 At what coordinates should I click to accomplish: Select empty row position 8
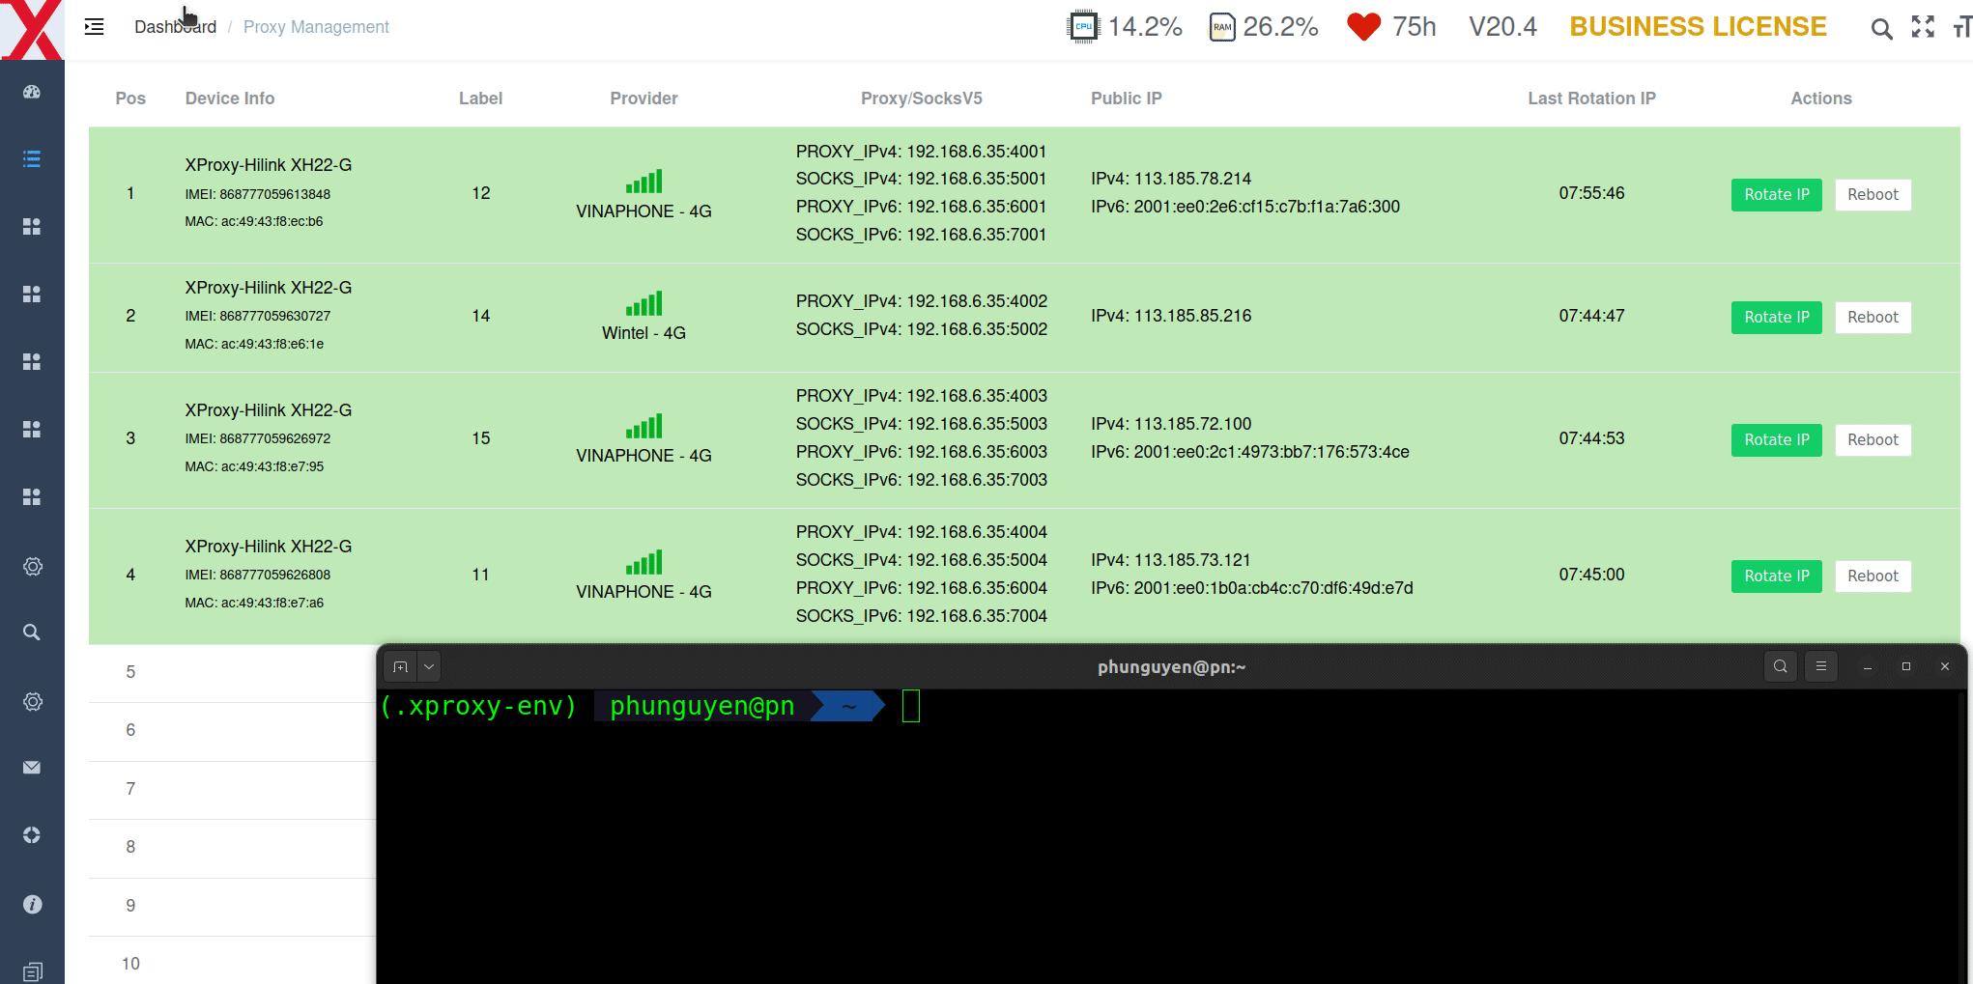tap(232, 848)
